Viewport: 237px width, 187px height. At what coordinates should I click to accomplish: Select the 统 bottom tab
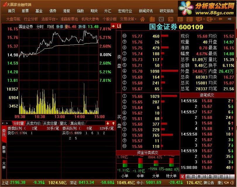205,176
